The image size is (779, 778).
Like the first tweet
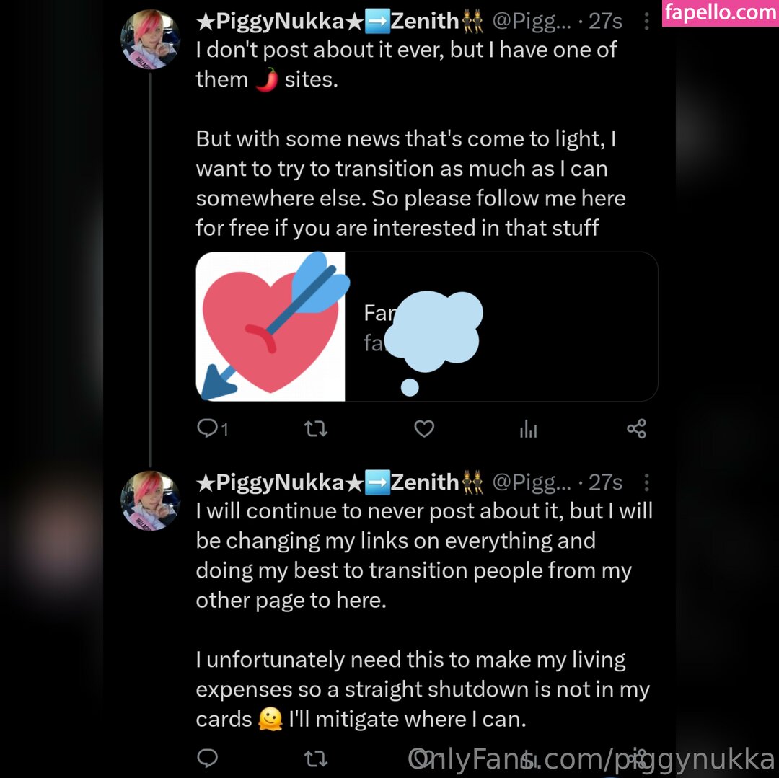pos(424,428)
